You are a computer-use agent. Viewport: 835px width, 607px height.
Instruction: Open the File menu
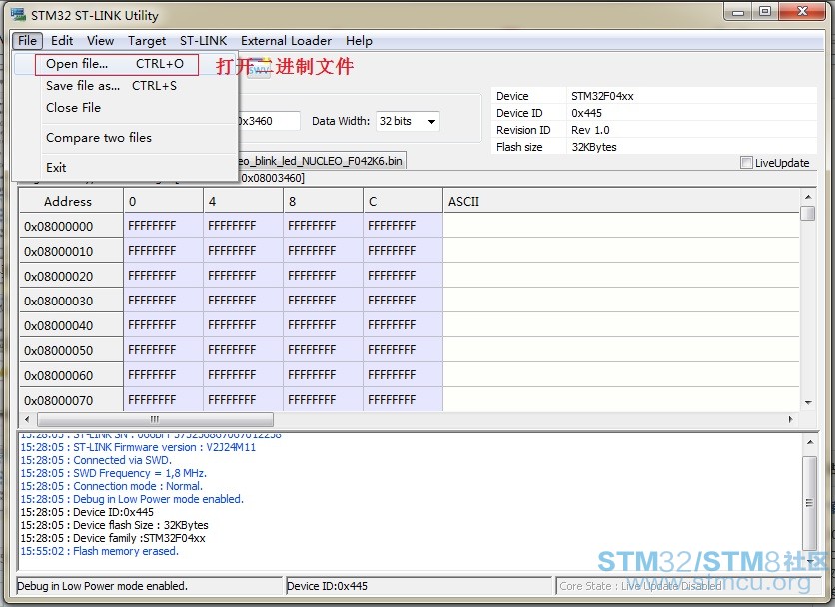27,41
